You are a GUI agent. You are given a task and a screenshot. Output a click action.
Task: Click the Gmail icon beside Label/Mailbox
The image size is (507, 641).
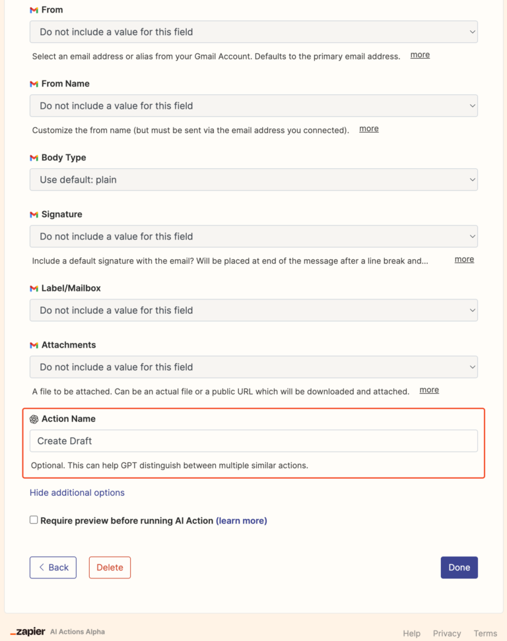coord(34,288)
